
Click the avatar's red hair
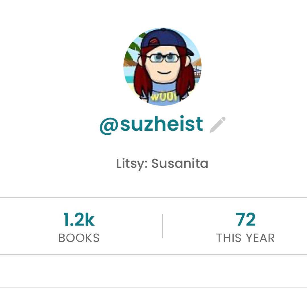(x=141, y=80)
